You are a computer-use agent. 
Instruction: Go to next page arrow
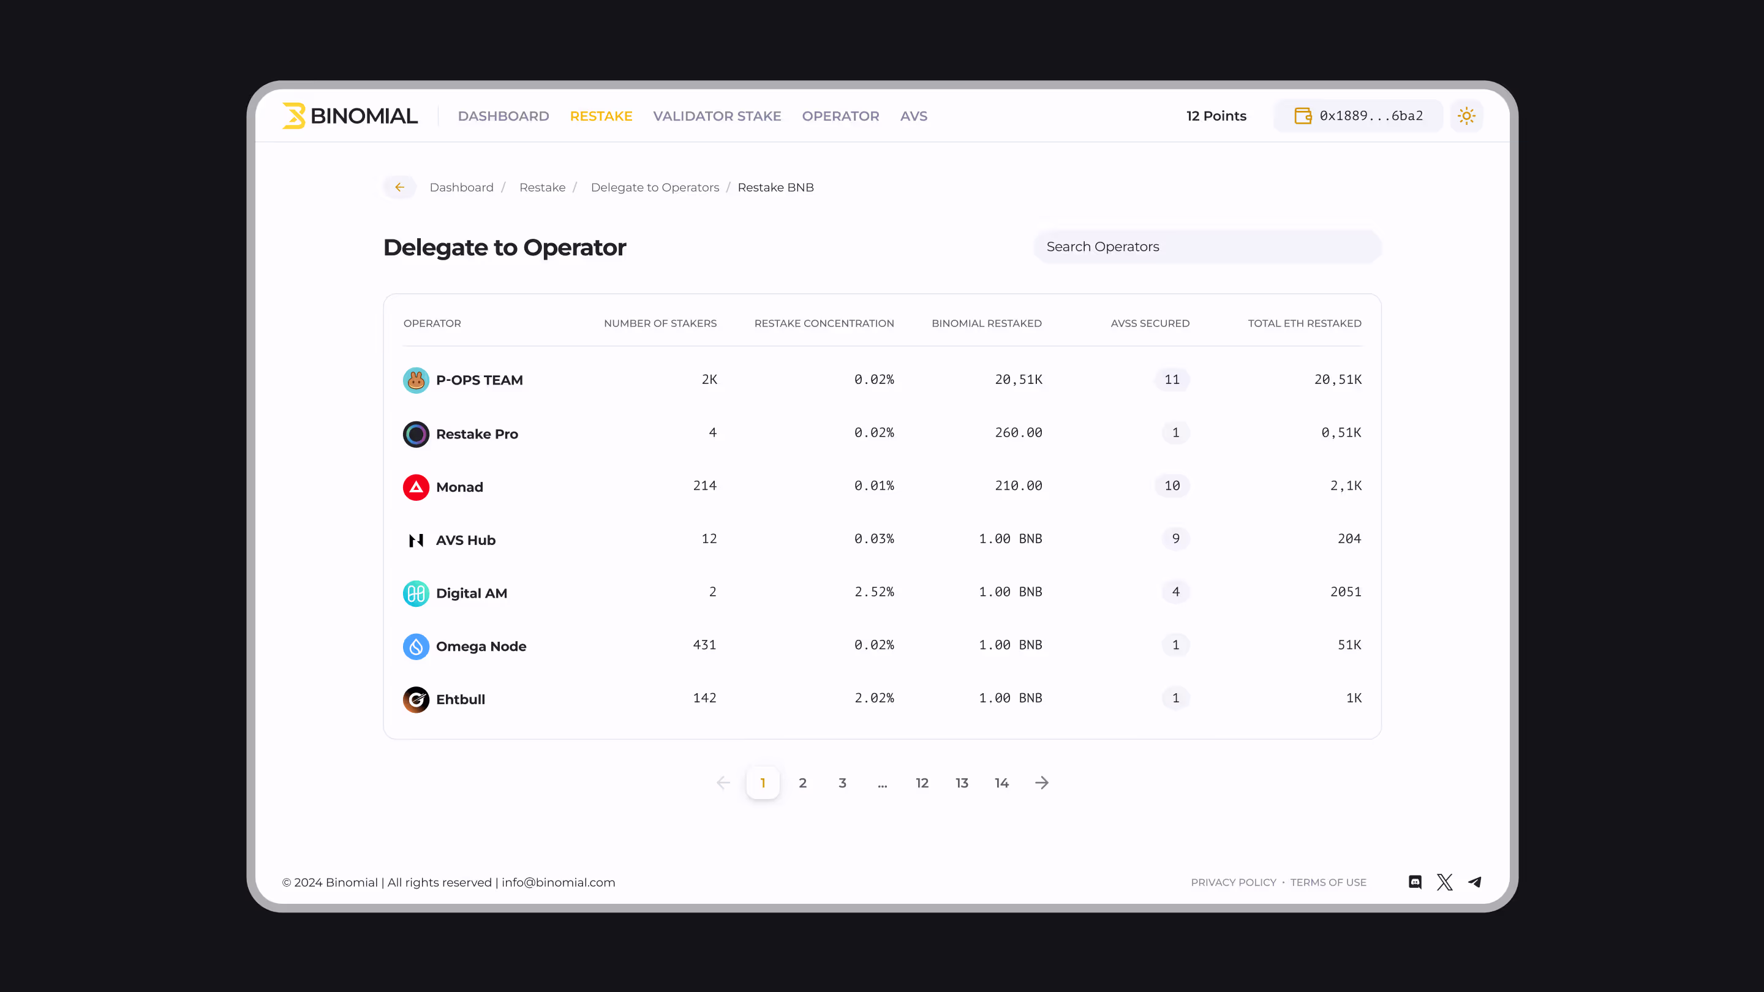coord(1041,783)
